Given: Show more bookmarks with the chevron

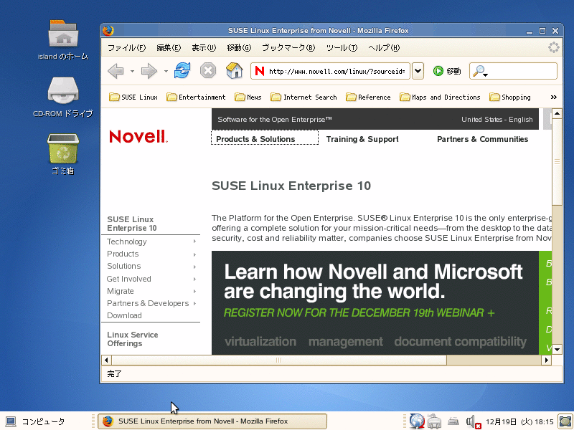Looking at the screenshot, I should click(553, 97).
